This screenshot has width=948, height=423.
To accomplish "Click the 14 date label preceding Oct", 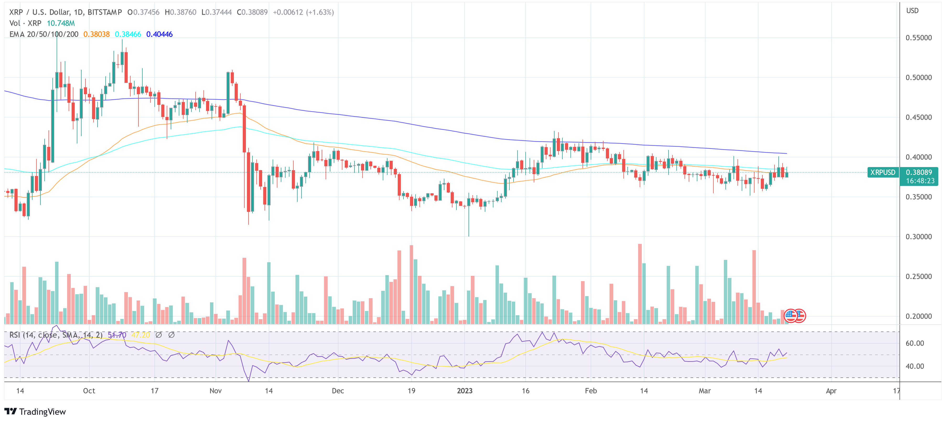I will pyautogui.click(x=20, y=390).
